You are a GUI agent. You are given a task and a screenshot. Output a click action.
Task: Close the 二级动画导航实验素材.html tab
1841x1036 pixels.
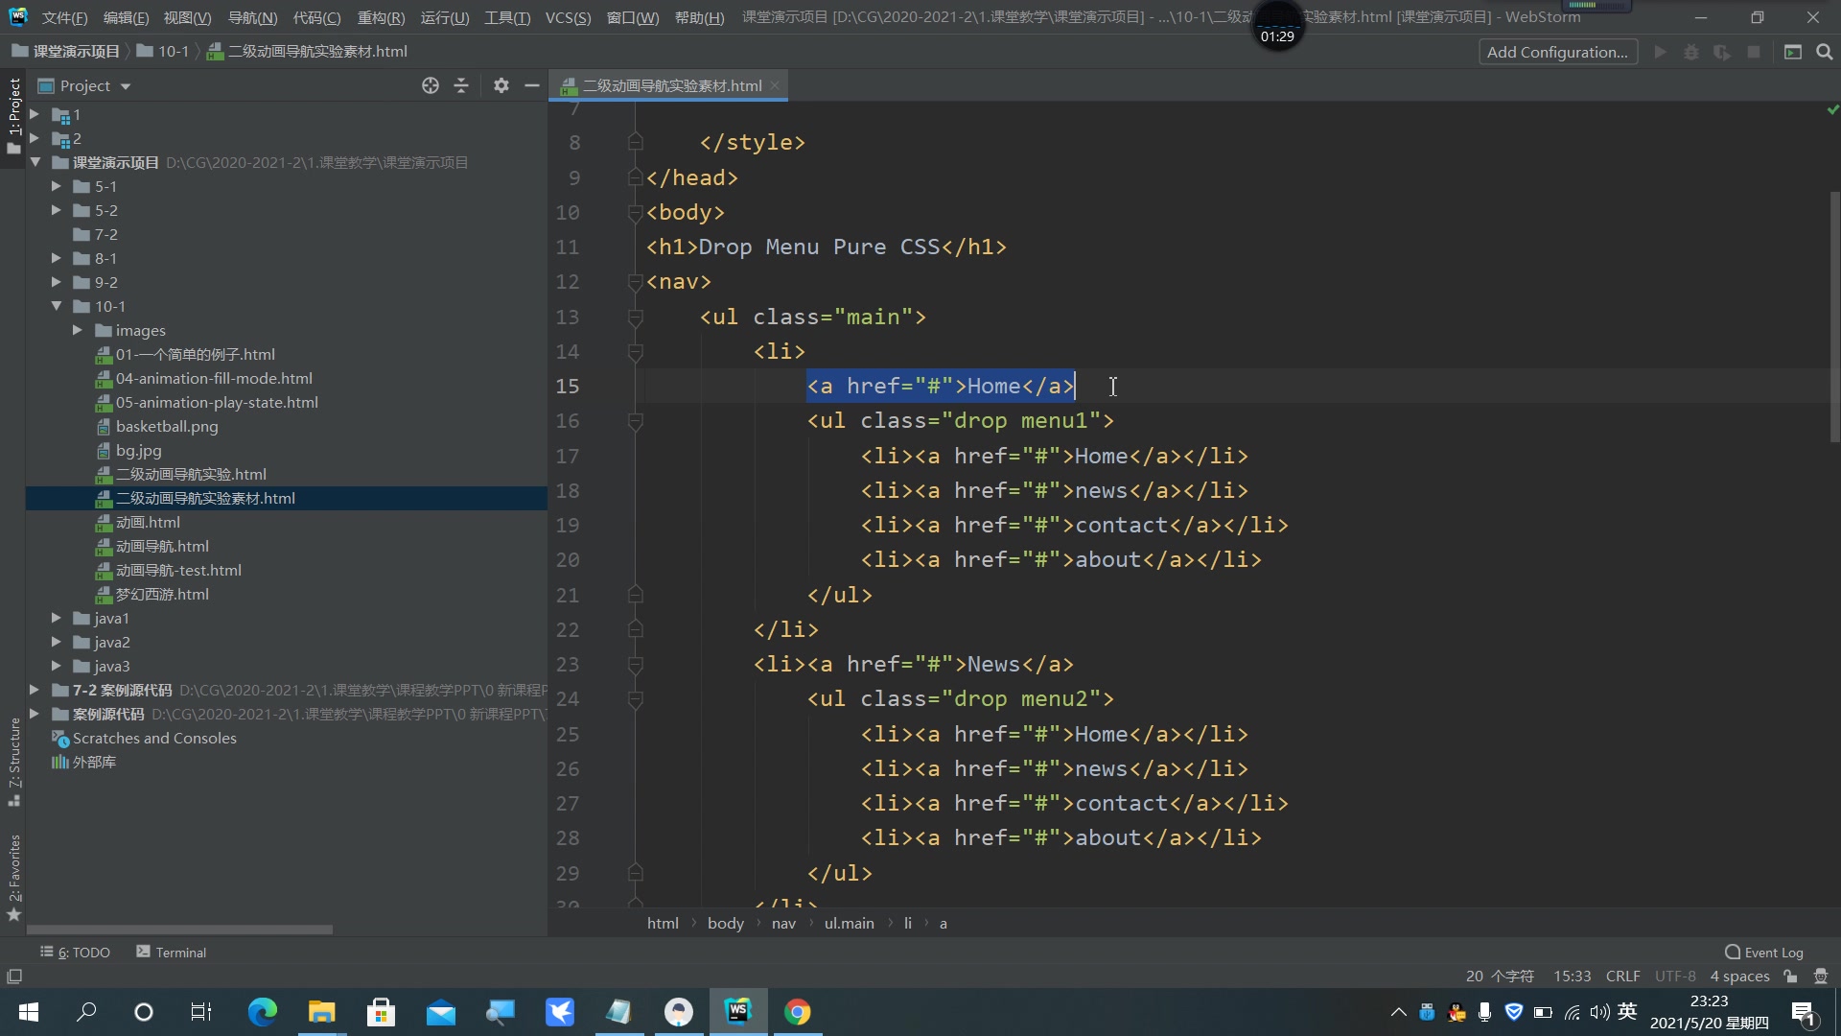(774, 85)
